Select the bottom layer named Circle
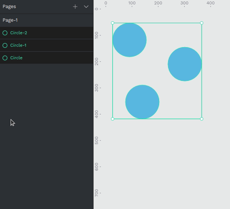Viewport: 230px width, 209px height. click(x=17, y=58)
